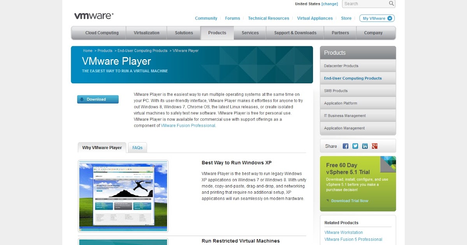Click the Download Trial Now link
467x245 pixels.
tap(349, 201)
